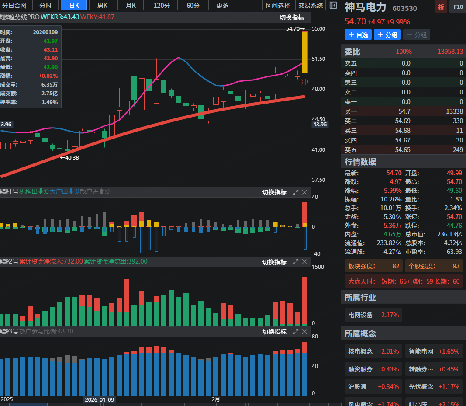Collapse the right sidebar panel icon
The image size is (466, 406).
[333, 6]
